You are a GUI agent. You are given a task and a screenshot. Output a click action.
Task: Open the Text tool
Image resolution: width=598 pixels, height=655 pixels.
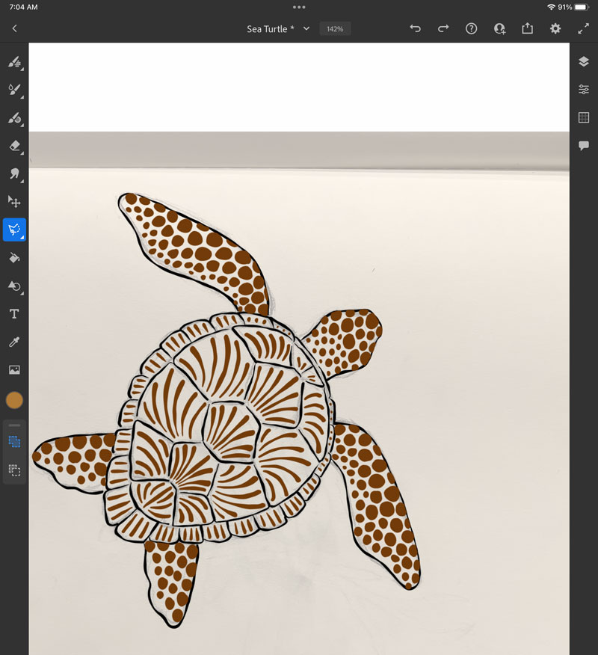coord(14,313)
